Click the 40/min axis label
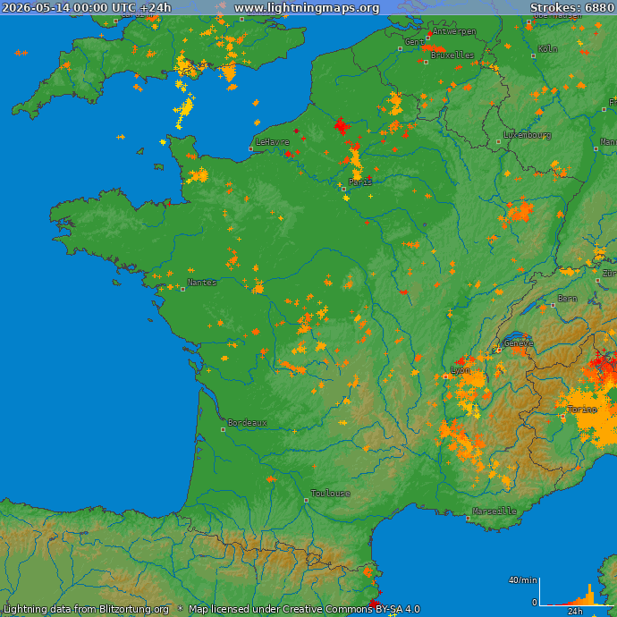The width and height of the screenshot is (617, 617). coord(522,580)
